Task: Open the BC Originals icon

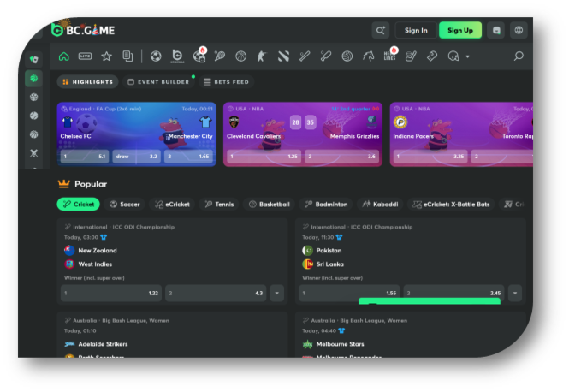Action: [x=177, y=56]
